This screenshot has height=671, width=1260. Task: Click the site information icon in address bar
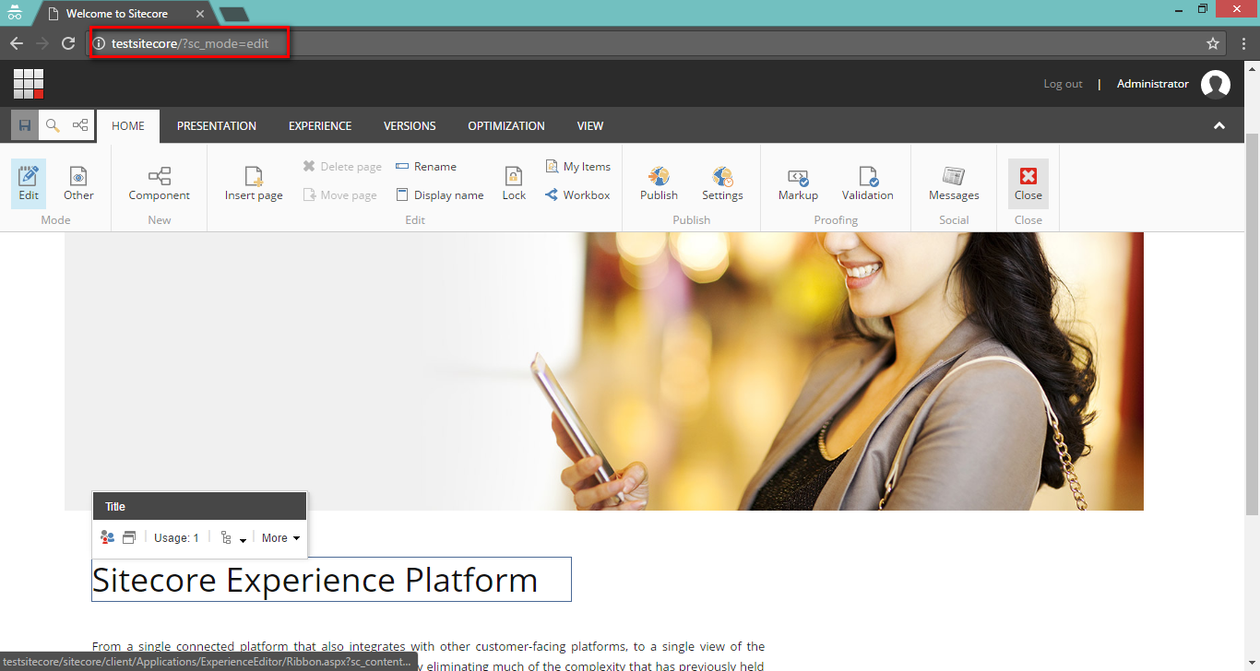[x=100, y=43]
